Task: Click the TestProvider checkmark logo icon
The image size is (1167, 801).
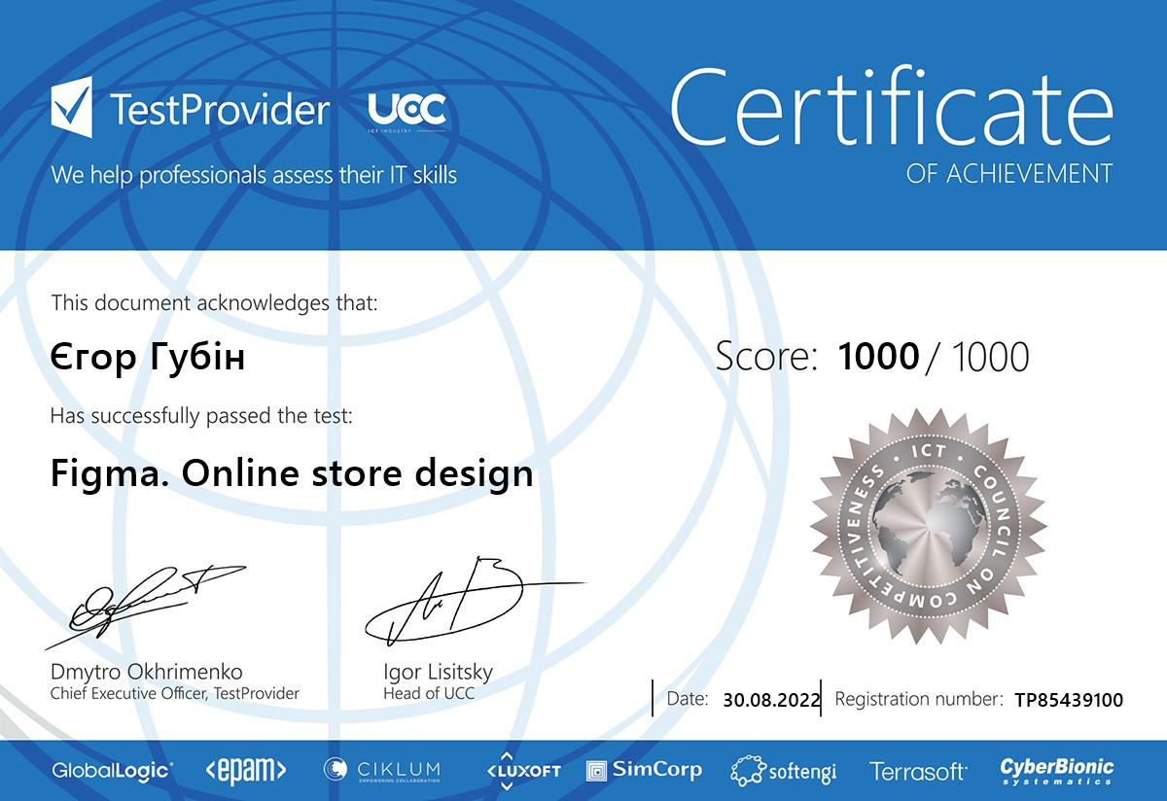Action: [72, 109]
